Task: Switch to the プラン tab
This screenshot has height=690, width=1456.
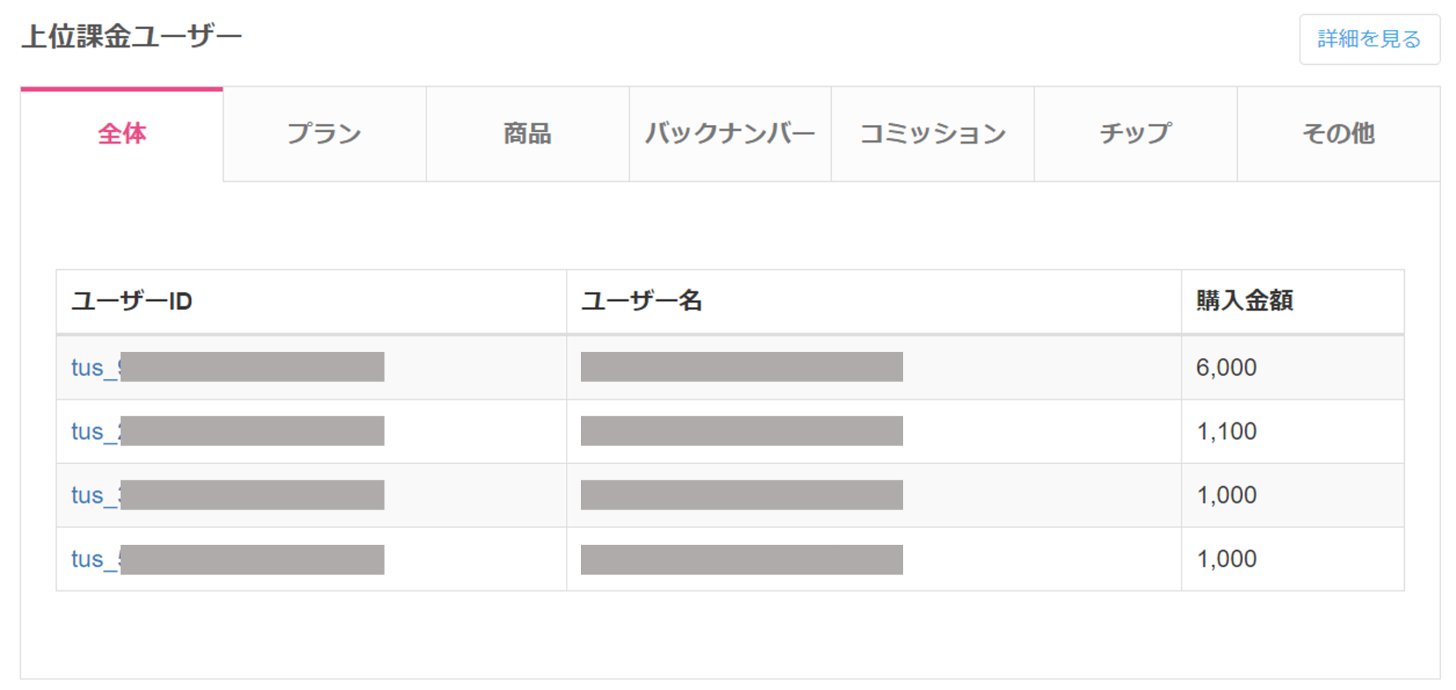Action: (324, 134)
